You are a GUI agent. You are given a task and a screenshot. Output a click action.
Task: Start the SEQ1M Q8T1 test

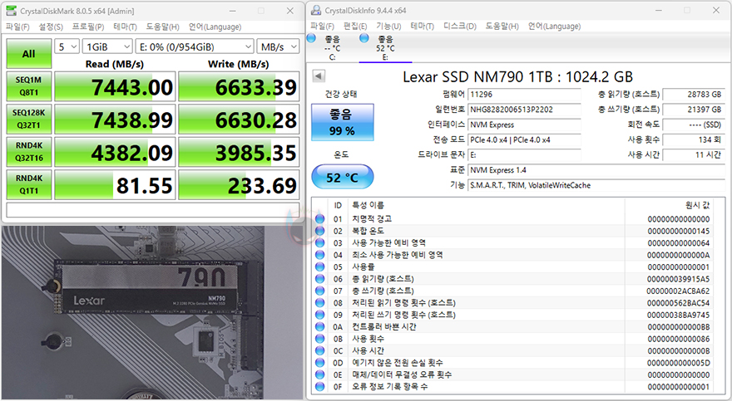(29, 86)
